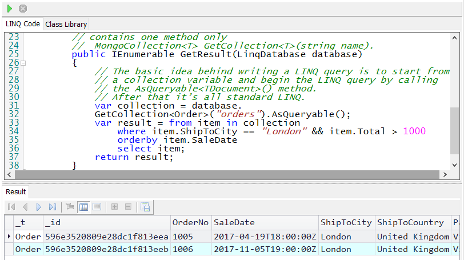464x260 pixels.
Task: Select the LINQ Code tab
Action: (23, 24)
